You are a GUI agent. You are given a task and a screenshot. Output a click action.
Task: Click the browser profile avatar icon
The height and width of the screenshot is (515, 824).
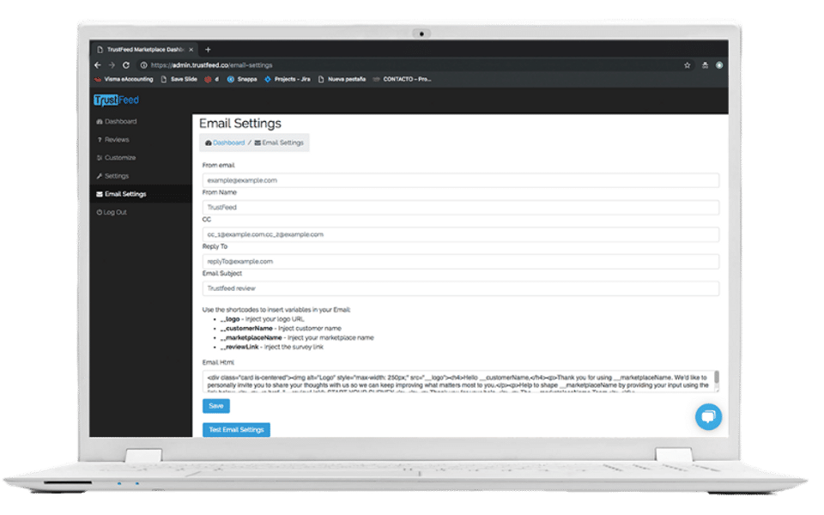(x=719, y=65)
